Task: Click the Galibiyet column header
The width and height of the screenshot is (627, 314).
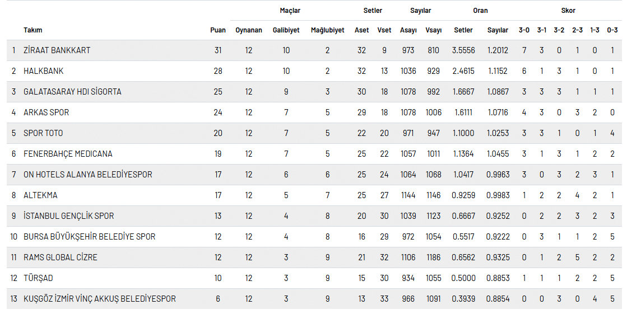Action: click(x=286, y=30)
